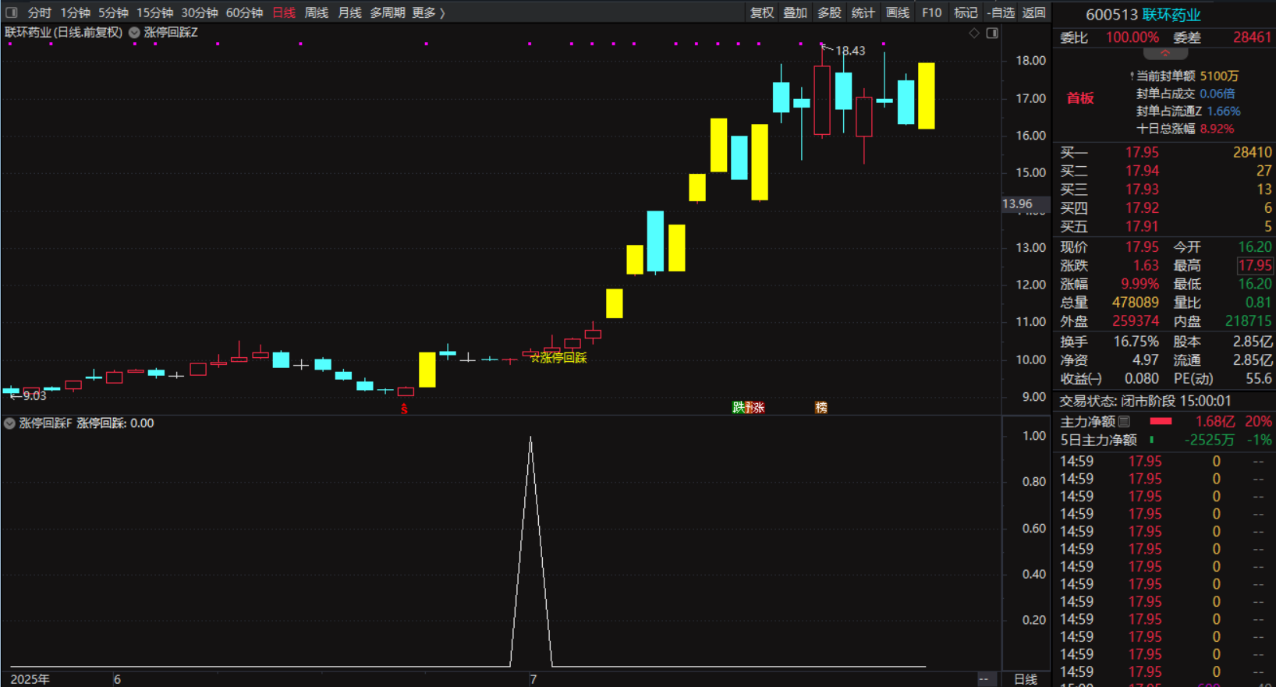Switch to the 60分钟 chart tab
This screenshot has width=1276, height=687.
244,12
